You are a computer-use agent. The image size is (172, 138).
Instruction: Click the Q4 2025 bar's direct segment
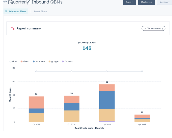pyautogui.click(x=142, y=116)
